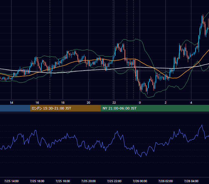Click the 7/26 00:00 time label
Screen dimensions: 209x184
(x=140, y=181)
